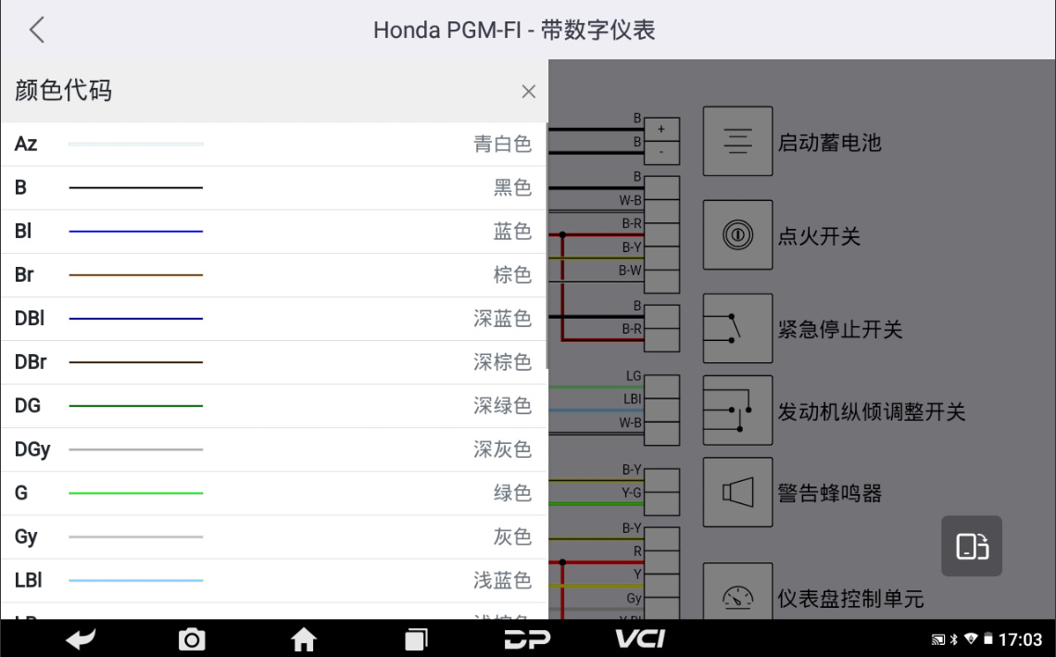1056x657 pixels.
Task: Open the 仪表盘控制单元 gauge control unit icon
Action: click(x=737, y=591)
